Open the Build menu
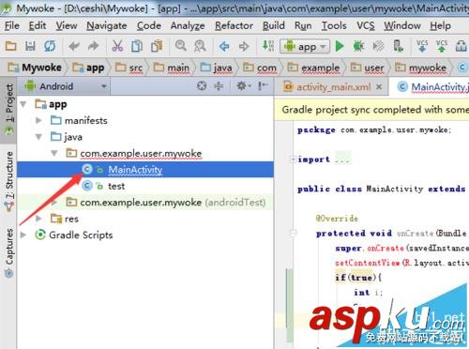The height and width of the screenshot is (349, 469). 274,25
